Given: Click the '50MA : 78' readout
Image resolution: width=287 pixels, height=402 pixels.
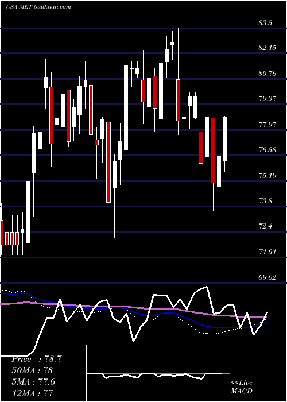Looking at the screenshot, I should click(32, 370).
